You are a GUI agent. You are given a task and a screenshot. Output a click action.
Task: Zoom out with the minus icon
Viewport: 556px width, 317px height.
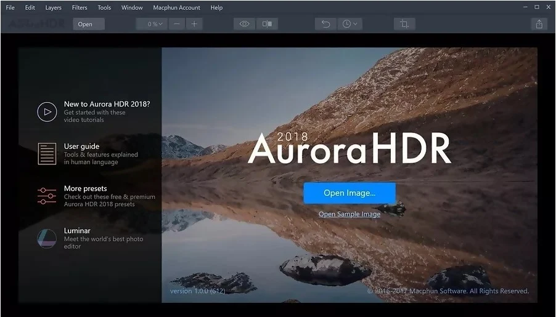click(176, 24)
